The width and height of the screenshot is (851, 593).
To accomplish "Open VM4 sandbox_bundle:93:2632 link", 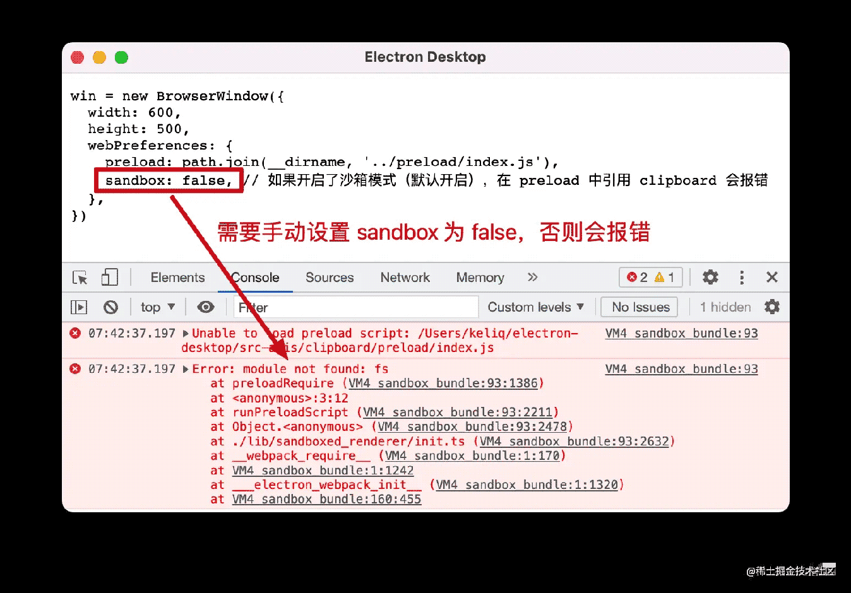I will pos(574,442).
